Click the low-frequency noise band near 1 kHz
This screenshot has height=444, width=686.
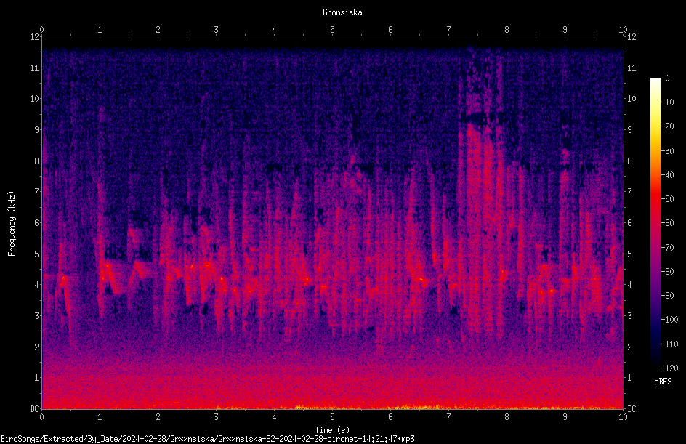(x=333, y=377)
